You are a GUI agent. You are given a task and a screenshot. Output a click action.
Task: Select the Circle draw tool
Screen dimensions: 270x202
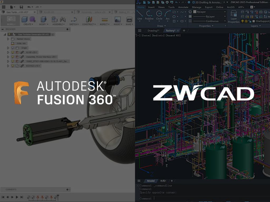pyautogui.click(x=159, y=14)
